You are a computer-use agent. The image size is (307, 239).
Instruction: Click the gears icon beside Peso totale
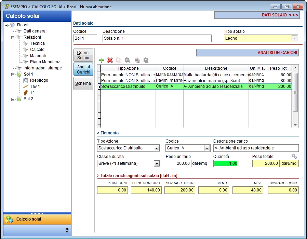click(294, 156)
